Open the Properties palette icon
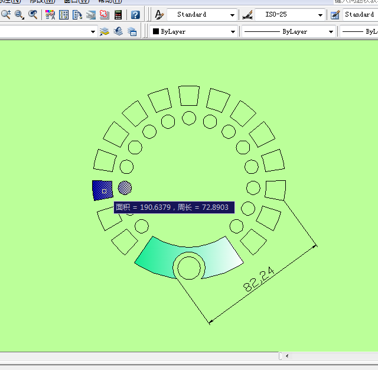 51,15
